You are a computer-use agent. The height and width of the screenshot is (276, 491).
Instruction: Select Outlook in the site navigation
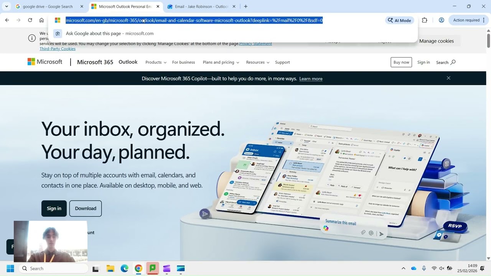tap(128, 62)
